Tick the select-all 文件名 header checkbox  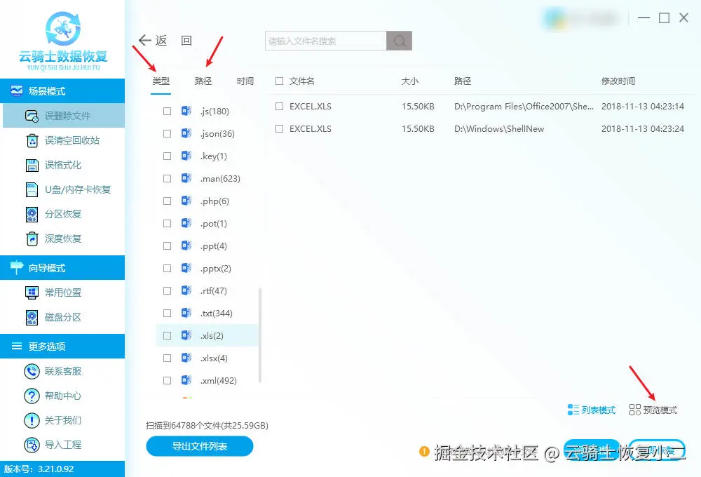point(280,81)
